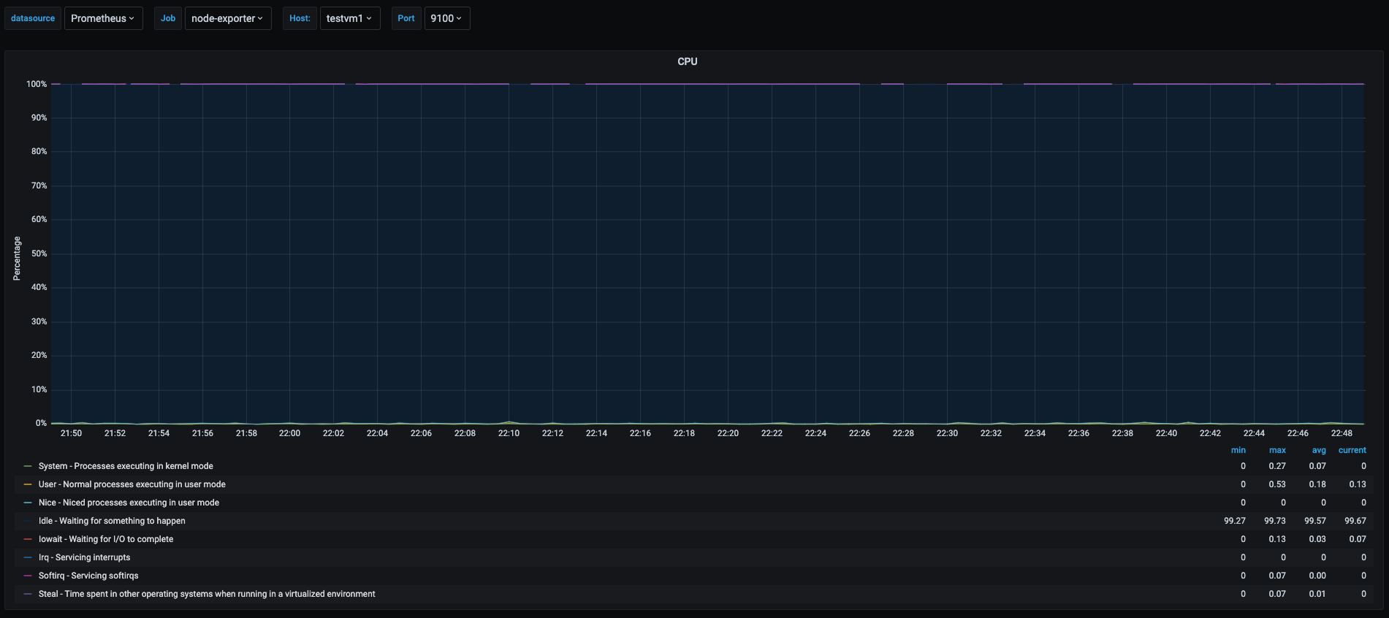Open the Iowait series red color icon
This screenshot has height=618, width=1389.
28,539
